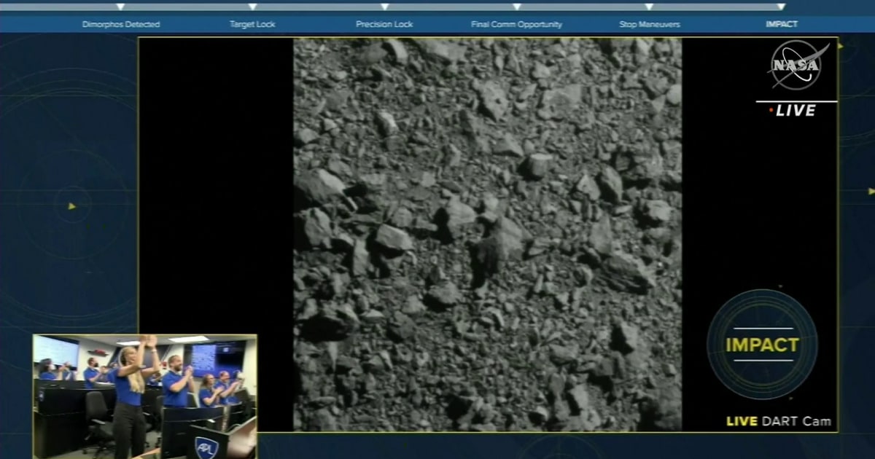
Task: Select the IMPACT stage label
Action: [782, 23]
